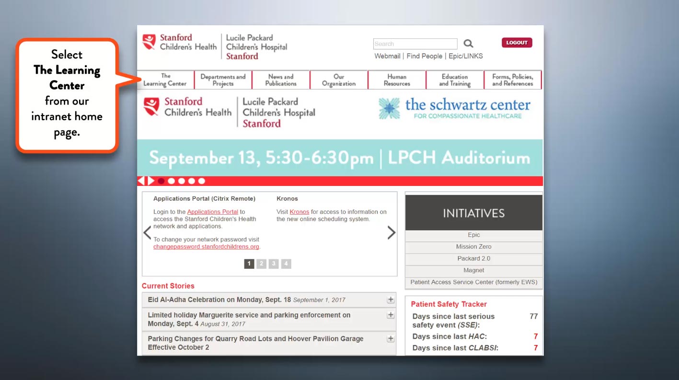Image resolution: width=679 pixels, height=380 pixels.
Task: Open Departments and Projects menu
Action: point(223,80)
